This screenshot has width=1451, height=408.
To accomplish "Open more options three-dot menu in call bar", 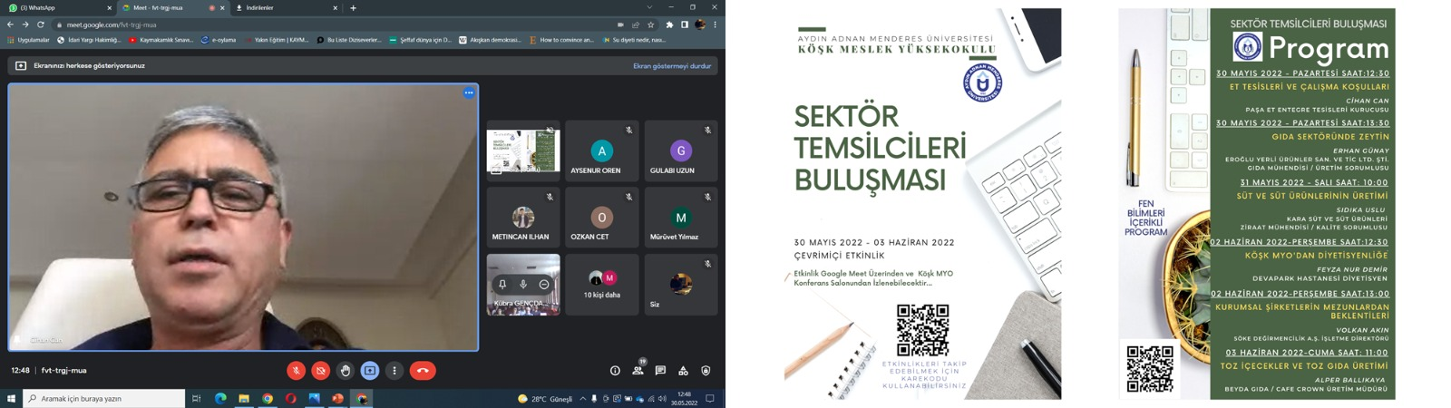I will 394,371.
